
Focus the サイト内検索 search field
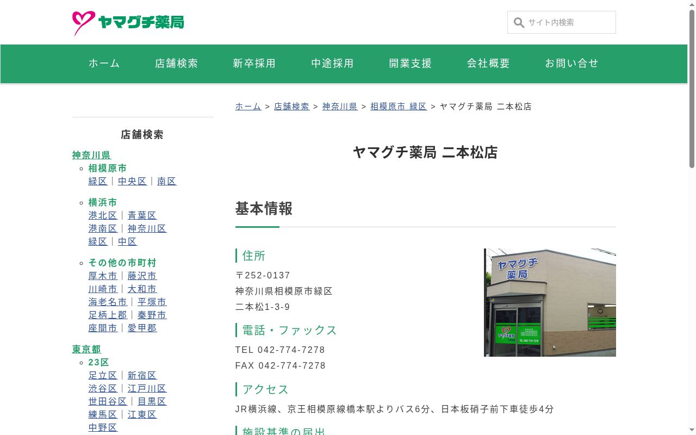pos(562,22)
